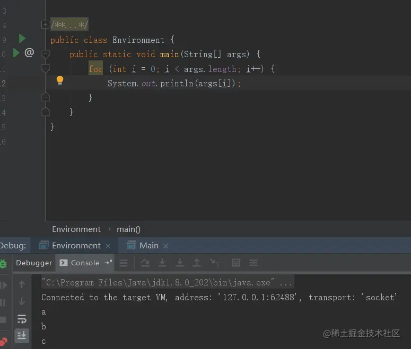The height and width of the screenshot is (349, 411).
Task: Click console output line 'b'
Action: 43,326
